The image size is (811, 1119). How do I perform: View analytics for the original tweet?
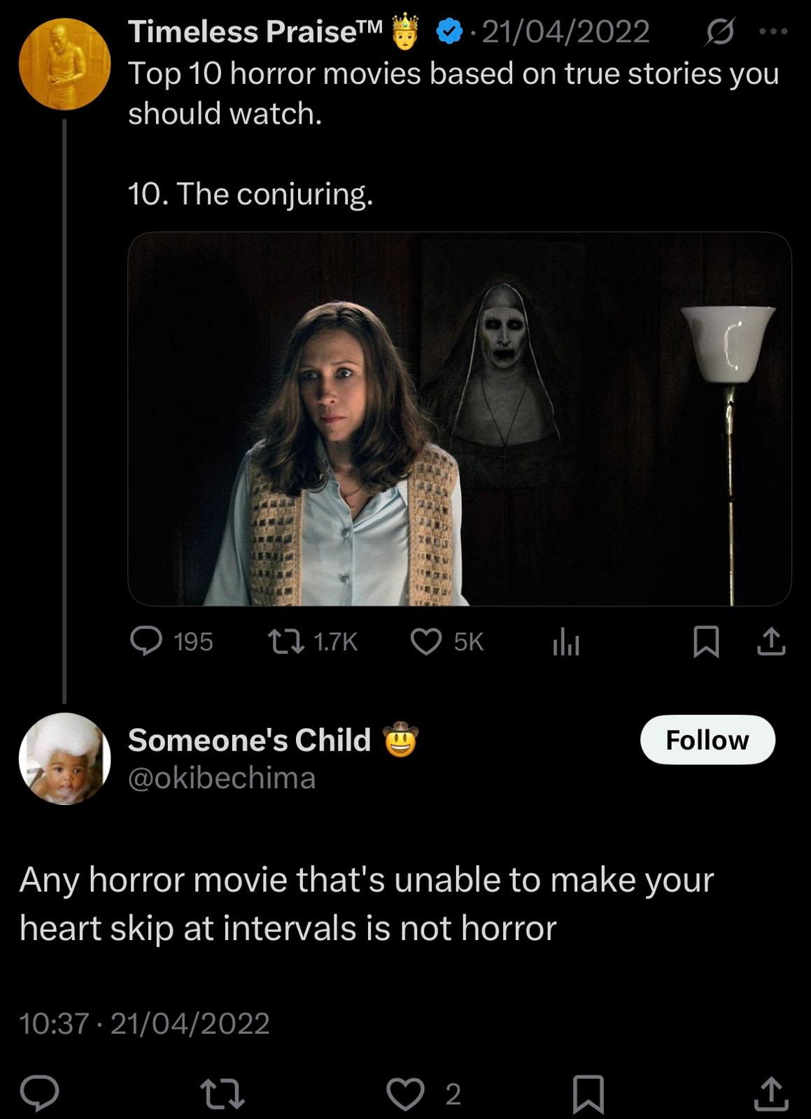(565, 641)
